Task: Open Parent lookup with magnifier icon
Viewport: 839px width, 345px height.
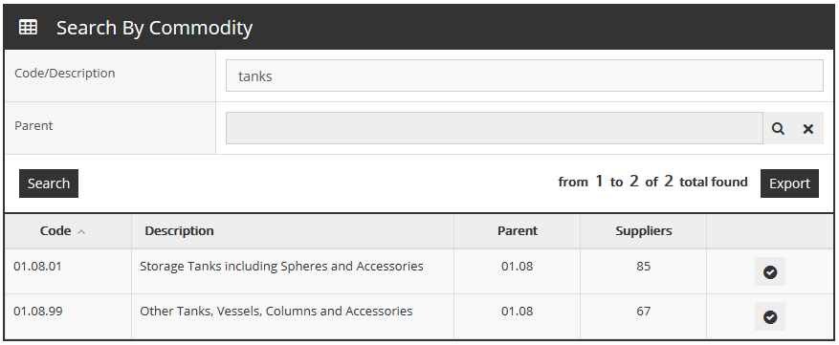Action: coord(778,128)
